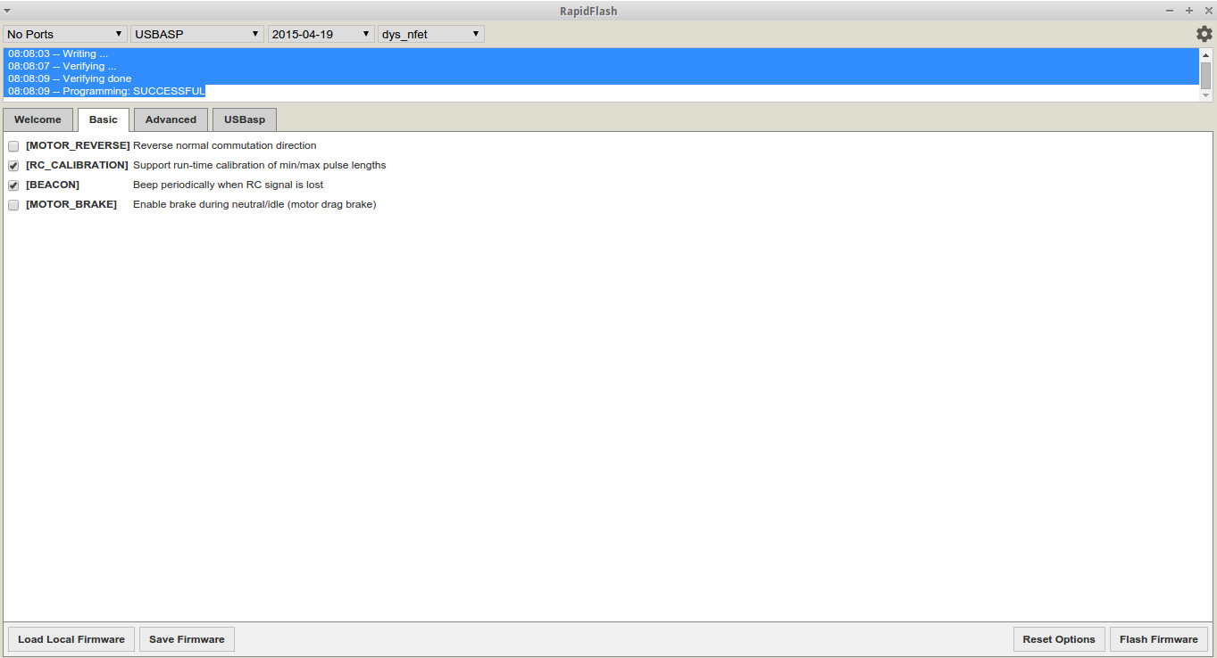Enable the MOTOR_REVERSE checkbox
Viewport: 1217px width, 658px height.
tap(13, 145)
